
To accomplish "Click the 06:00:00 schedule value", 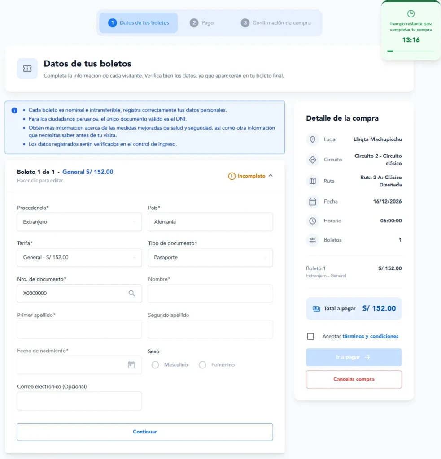I will click(x=391, y=221).
